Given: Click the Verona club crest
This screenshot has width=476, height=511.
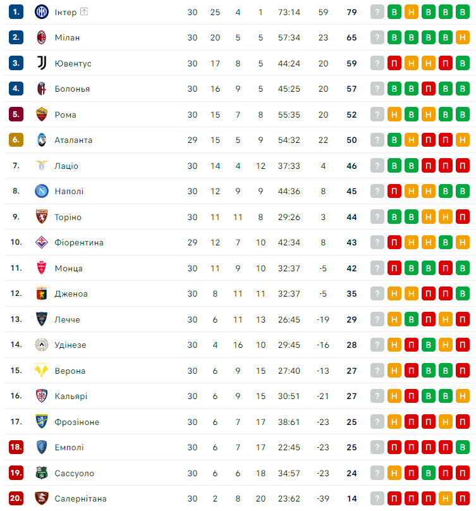Looking at the screenshot, I should (x=42, y=371).
